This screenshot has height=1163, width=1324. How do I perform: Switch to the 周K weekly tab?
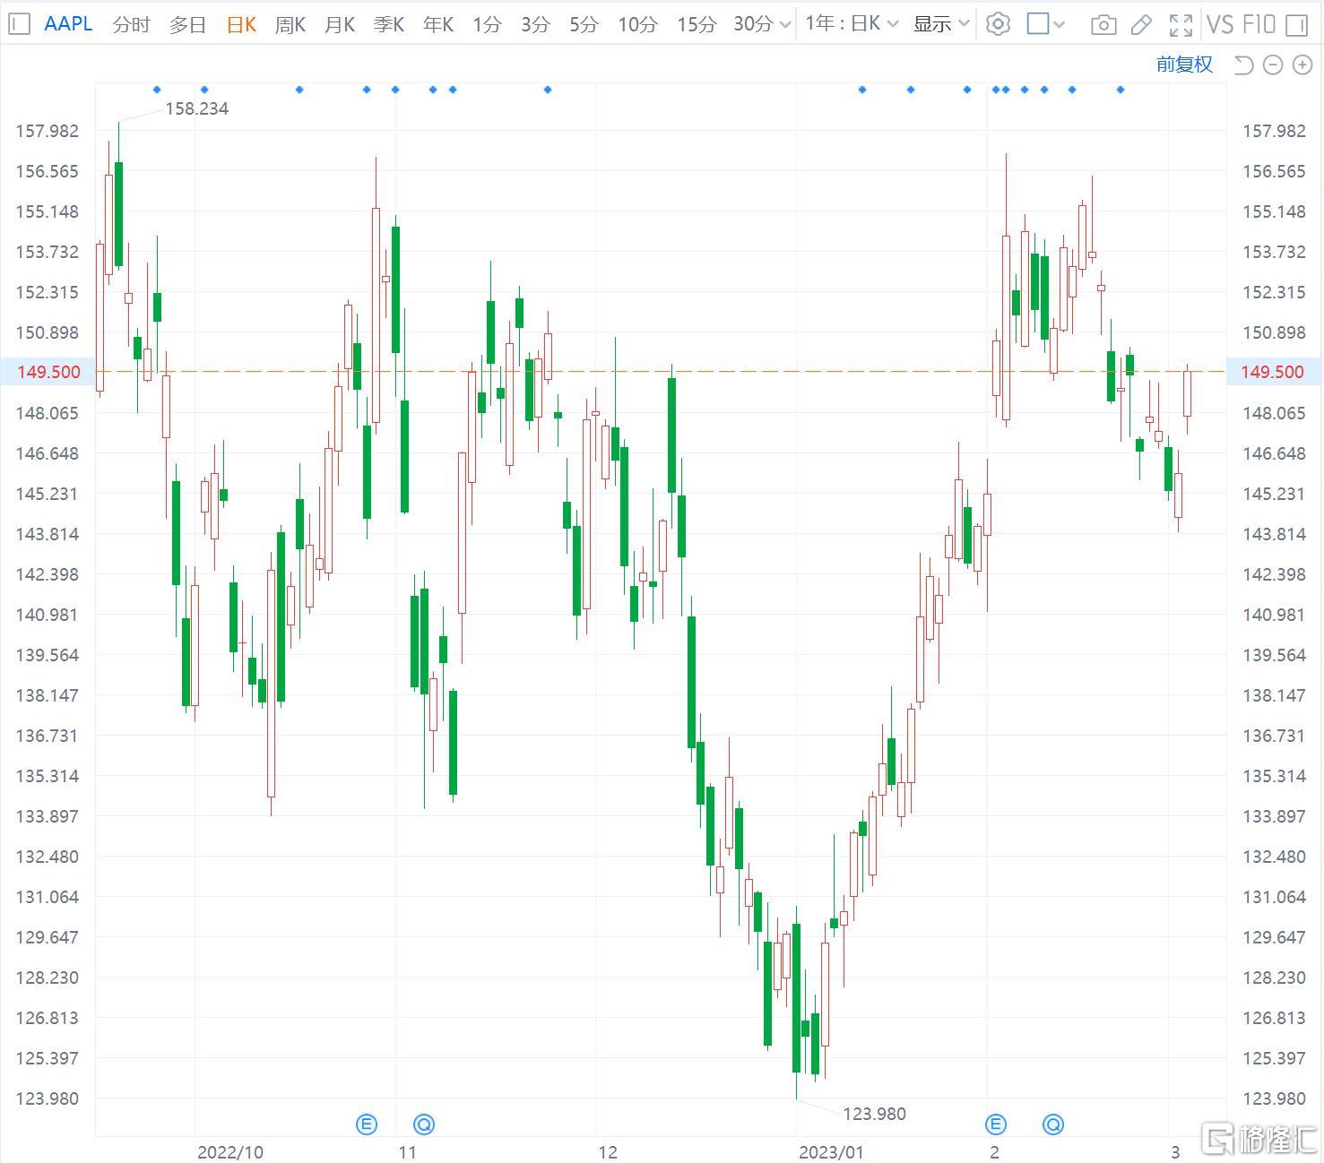click(290, 24)
